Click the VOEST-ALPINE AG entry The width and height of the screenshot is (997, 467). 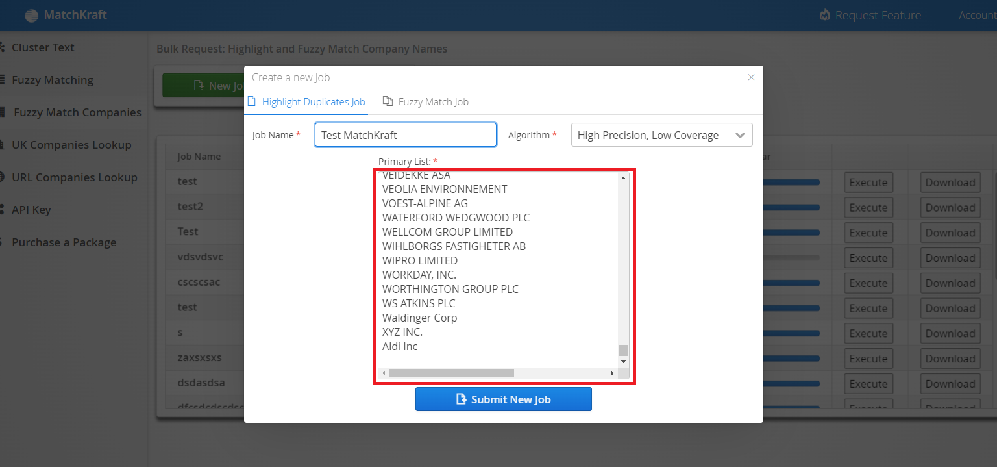point(425,203)
